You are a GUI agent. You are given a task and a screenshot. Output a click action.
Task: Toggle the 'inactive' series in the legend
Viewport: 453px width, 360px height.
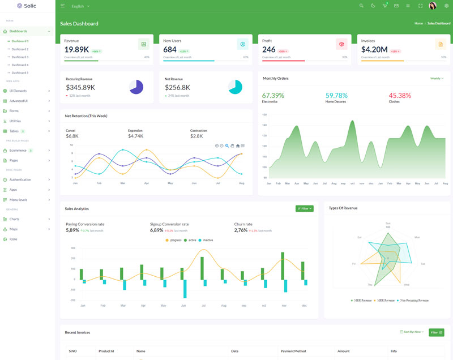(x=206, y=240)
